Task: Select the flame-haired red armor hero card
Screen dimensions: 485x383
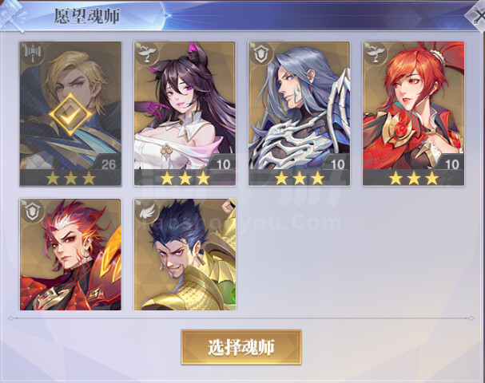Action: click(70, 255)
